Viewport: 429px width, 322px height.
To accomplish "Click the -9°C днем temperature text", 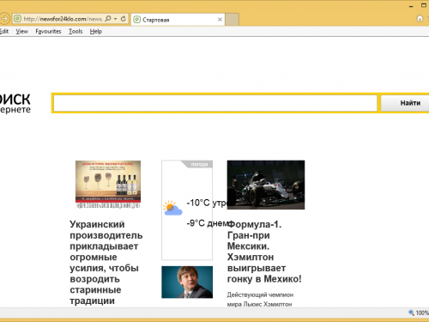I will point(207,223).
